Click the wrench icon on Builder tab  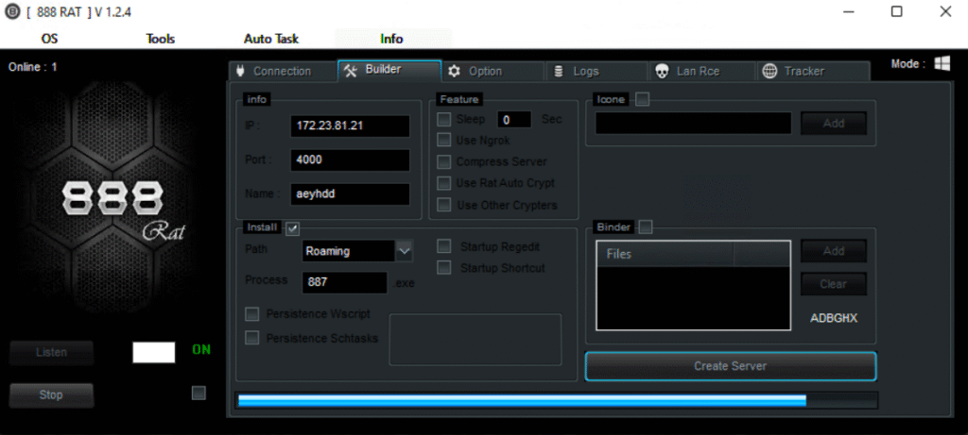[x=350, y=71]
